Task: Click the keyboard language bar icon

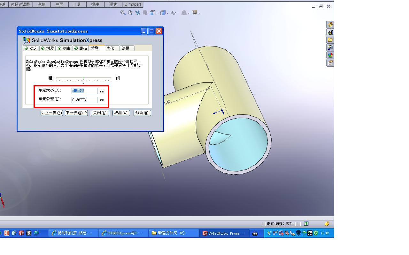Action: pos(255,233)
